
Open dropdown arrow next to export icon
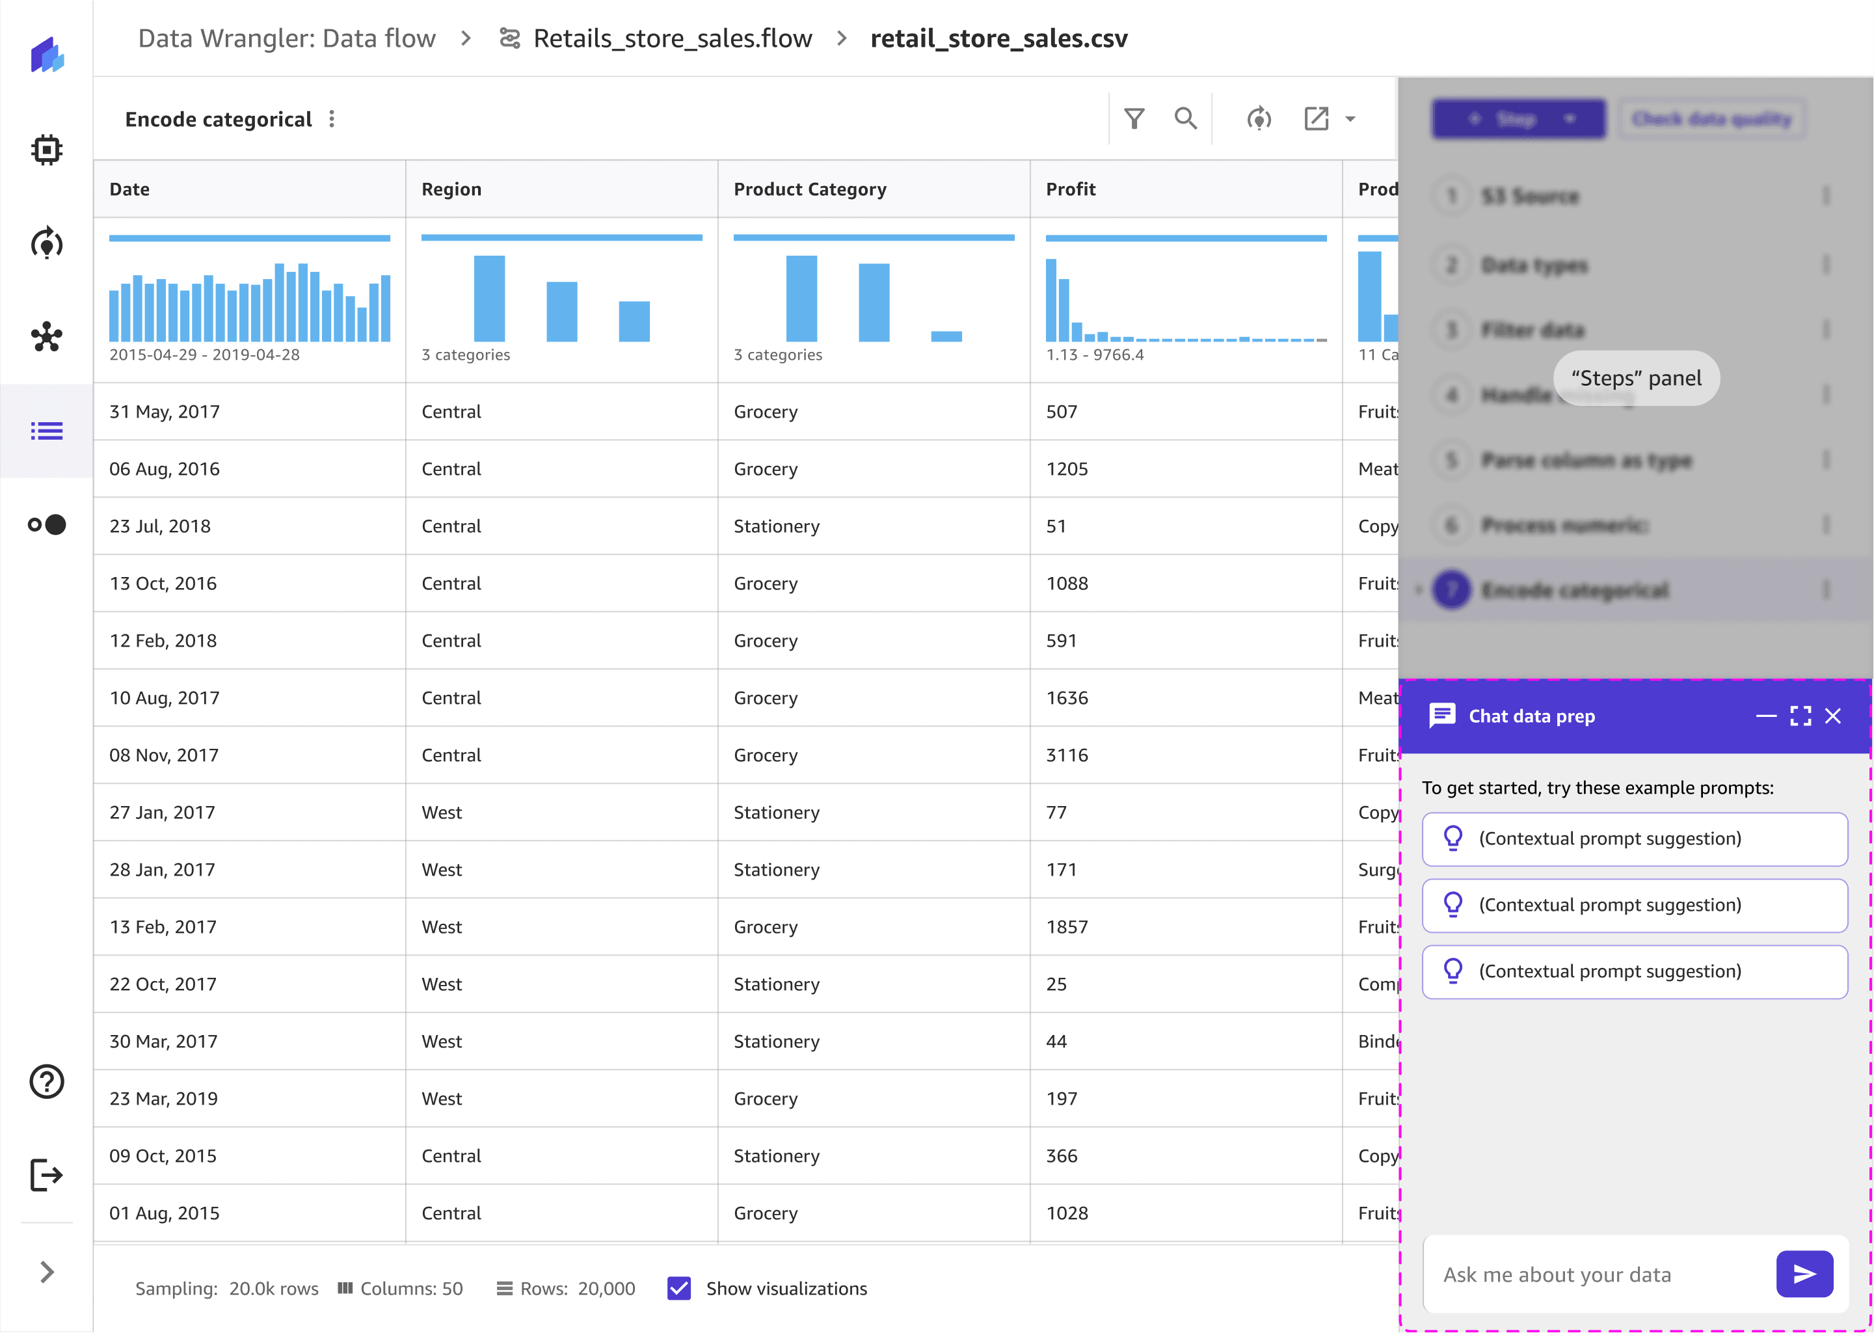[1350, 119]
